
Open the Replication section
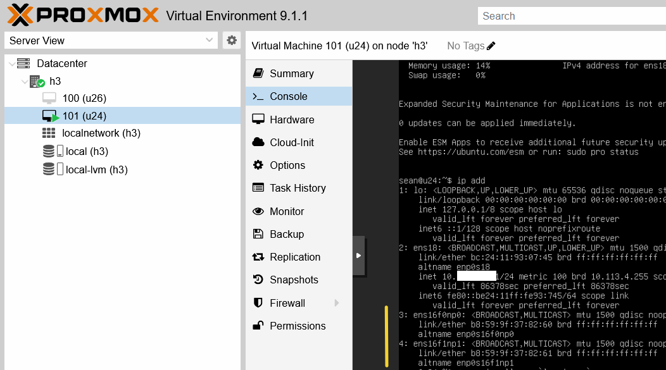coord(299,257)
